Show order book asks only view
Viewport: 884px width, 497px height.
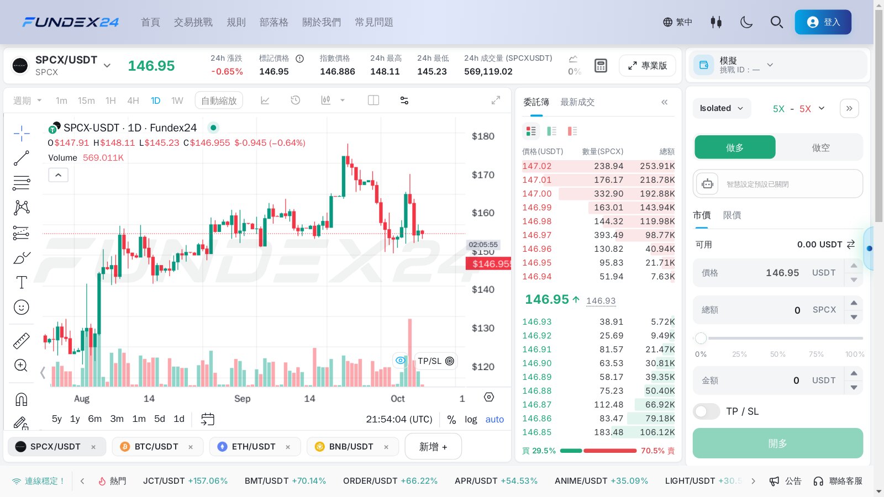tap(572, 131)
